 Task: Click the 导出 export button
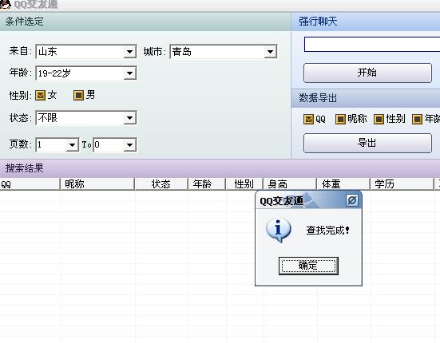pyautogui.click(x=367, y=143)
